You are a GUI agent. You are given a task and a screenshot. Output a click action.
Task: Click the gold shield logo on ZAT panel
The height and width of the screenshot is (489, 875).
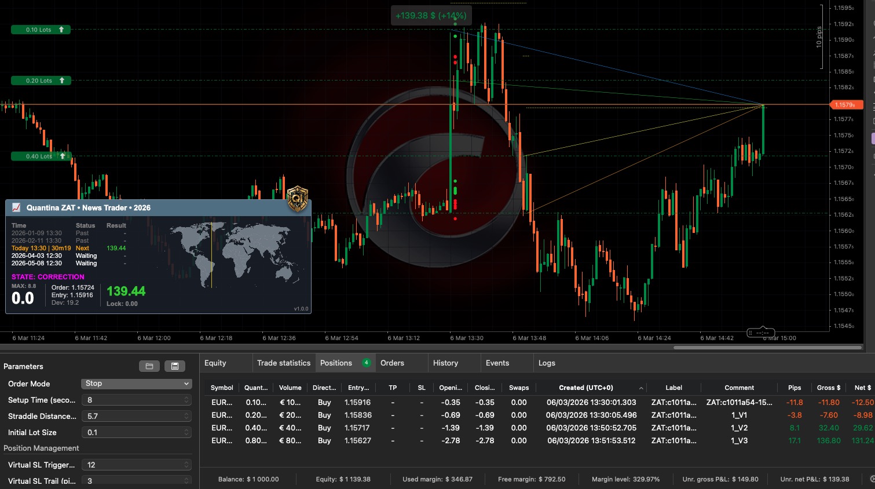coord(298,199)
